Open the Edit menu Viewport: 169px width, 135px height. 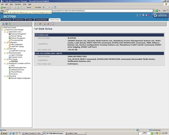tap(7, 4)
